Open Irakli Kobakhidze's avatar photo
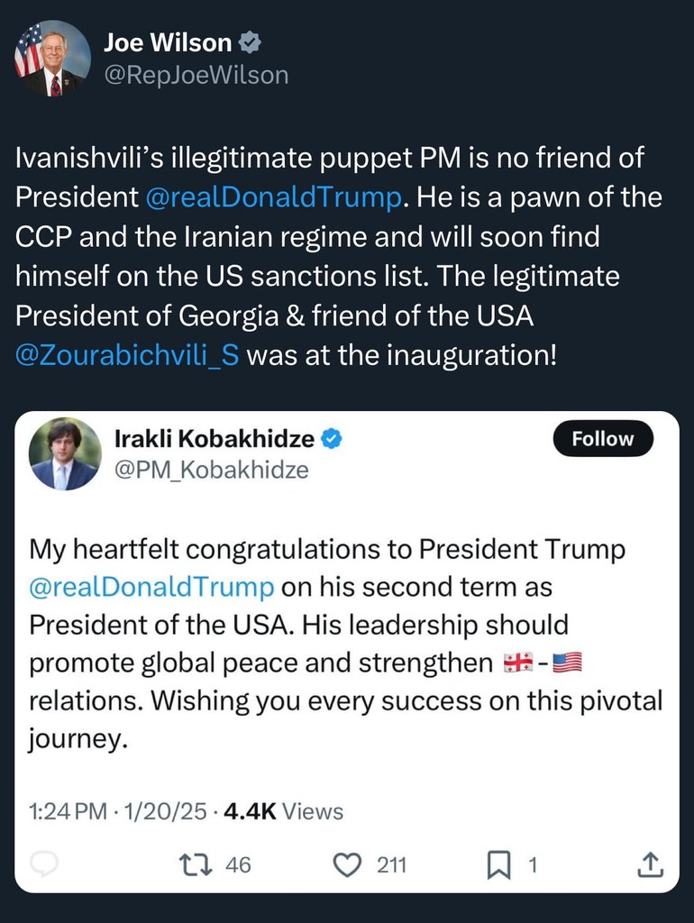 click(x=64, y=453)
